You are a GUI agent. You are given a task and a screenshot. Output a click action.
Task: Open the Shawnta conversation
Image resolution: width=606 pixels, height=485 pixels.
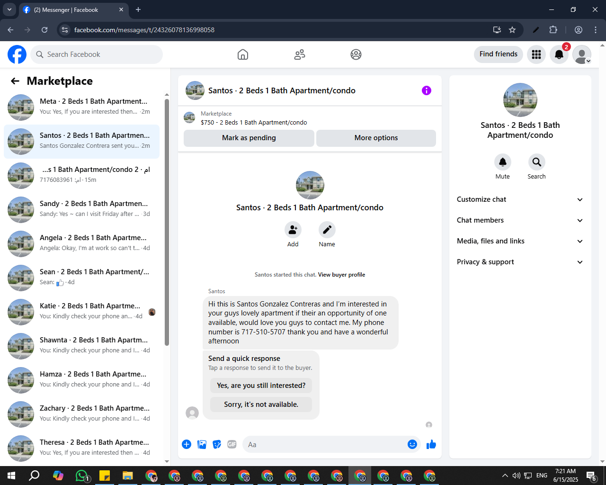pyautogui.click(x=81, y=346)
